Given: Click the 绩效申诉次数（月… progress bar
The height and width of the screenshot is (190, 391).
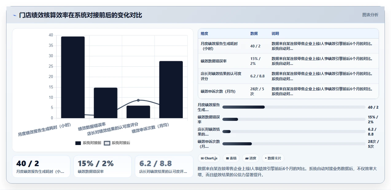Looking at the screenshot, I should (x=294, y=144).
